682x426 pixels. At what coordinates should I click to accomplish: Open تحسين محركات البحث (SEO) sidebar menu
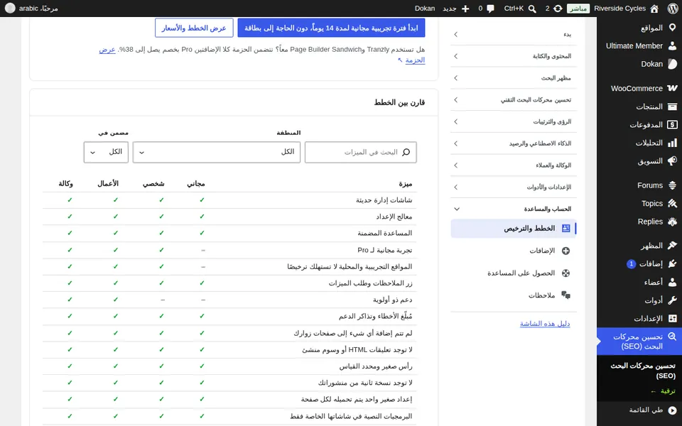coord(639,342)
